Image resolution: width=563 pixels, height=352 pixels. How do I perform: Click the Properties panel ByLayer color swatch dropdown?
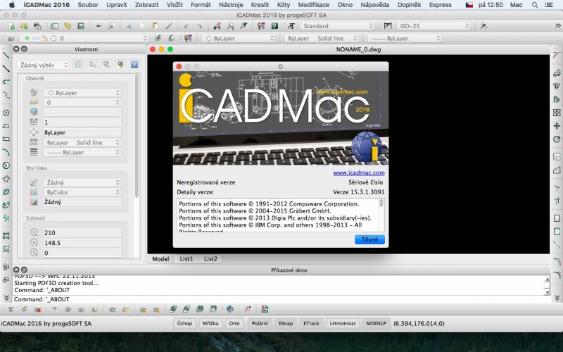click(82, 93)
